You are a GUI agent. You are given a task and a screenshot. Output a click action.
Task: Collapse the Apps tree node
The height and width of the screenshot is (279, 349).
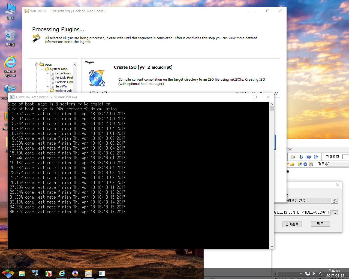37,65
